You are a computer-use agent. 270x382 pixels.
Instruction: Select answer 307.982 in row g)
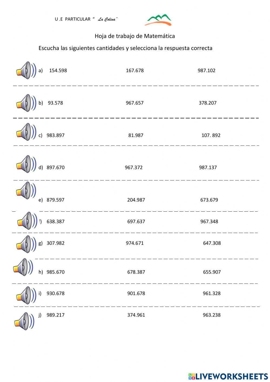56,243
